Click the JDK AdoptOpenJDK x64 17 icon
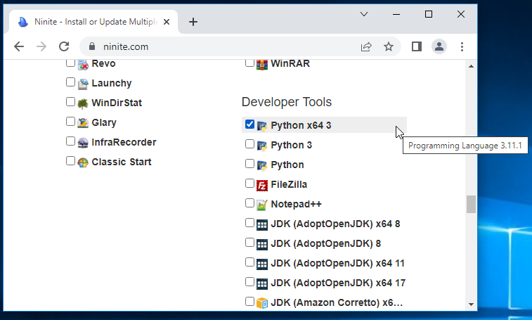532x320 pixels. [x=262, y=283]
